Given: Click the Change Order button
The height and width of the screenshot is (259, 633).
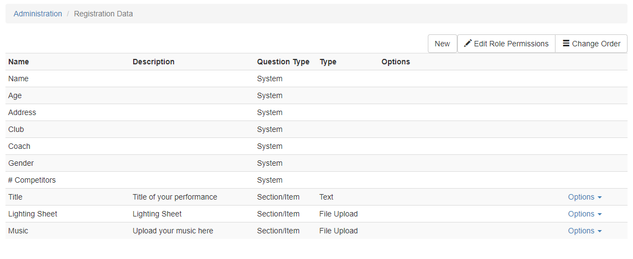Looking at the screenshot, I should (x=592, y=44).
